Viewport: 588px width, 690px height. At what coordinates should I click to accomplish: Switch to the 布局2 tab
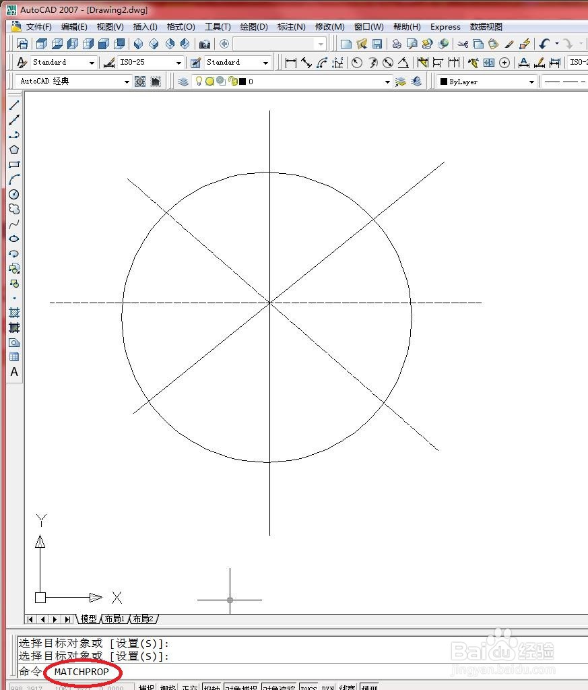143,619
